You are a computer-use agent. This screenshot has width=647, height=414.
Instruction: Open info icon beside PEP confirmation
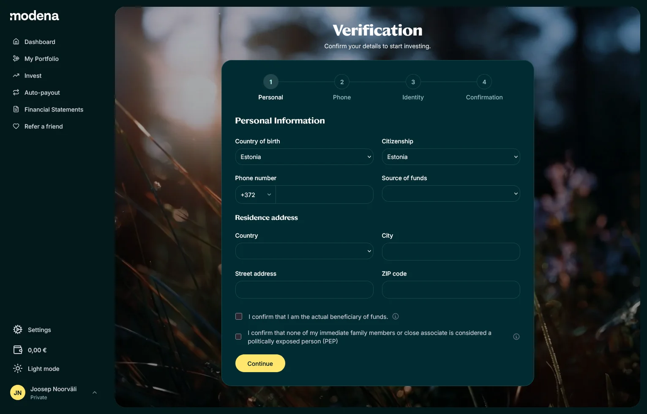(x=516, y=337)
